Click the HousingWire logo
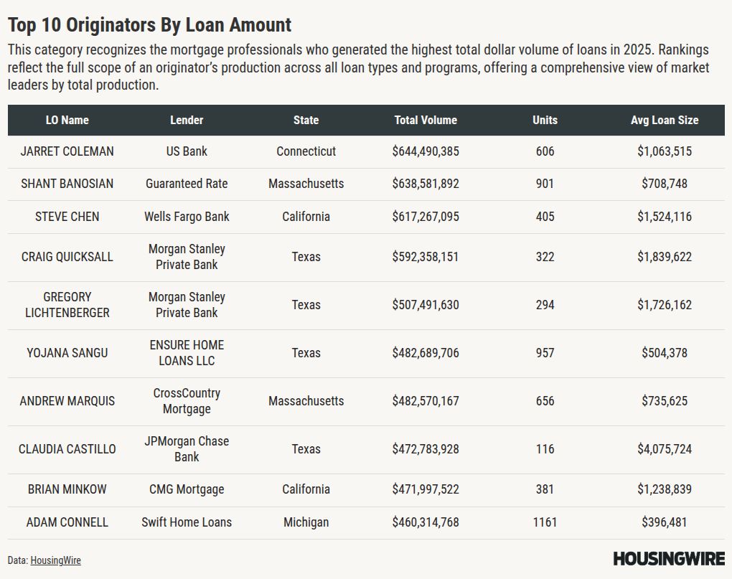The height and width of the screenshot is (579, 732). click(x=669, y=559)
